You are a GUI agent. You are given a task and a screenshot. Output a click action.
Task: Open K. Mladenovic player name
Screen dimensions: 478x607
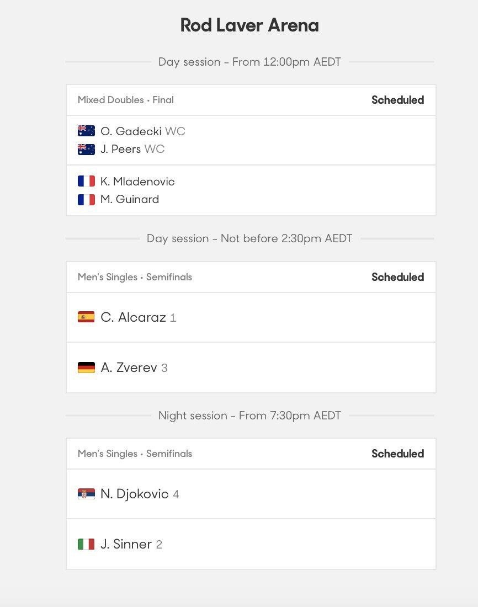pyautogui.click(x=137, y=182)
